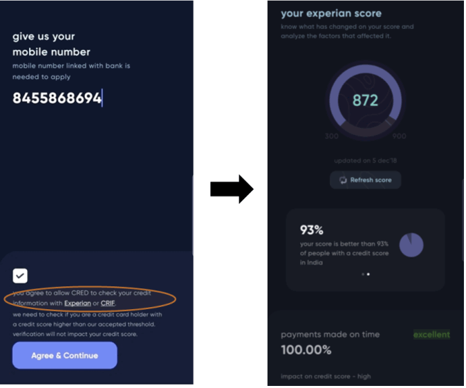Click the Refresh score button
The image size is (466, 388).
366,180
